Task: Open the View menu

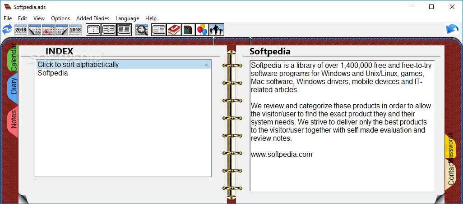Action: click(x=39, y=18)
